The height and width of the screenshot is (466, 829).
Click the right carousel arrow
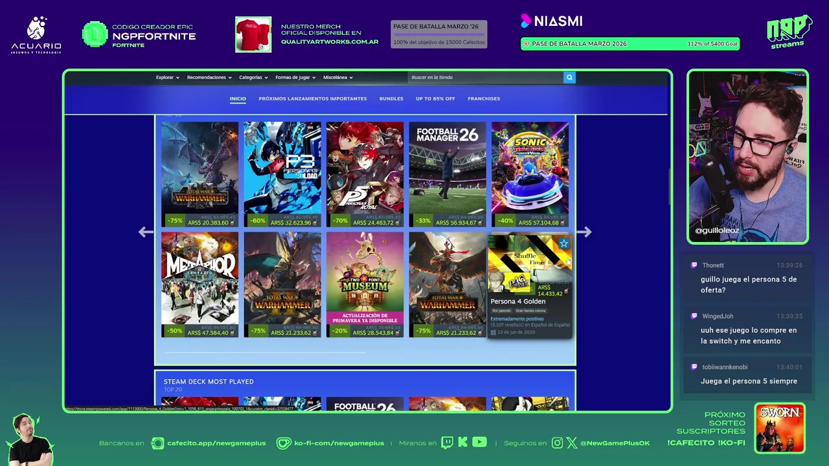pos(584,232)
